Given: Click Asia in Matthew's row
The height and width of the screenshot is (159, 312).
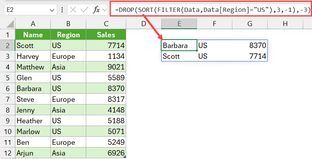Looking at the screenshot, I should pos(68,67).
